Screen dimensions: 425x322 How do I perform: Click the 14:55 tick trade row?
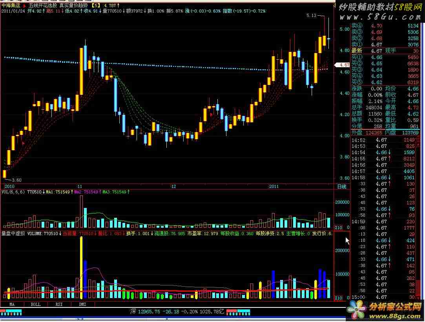[383, 159]
